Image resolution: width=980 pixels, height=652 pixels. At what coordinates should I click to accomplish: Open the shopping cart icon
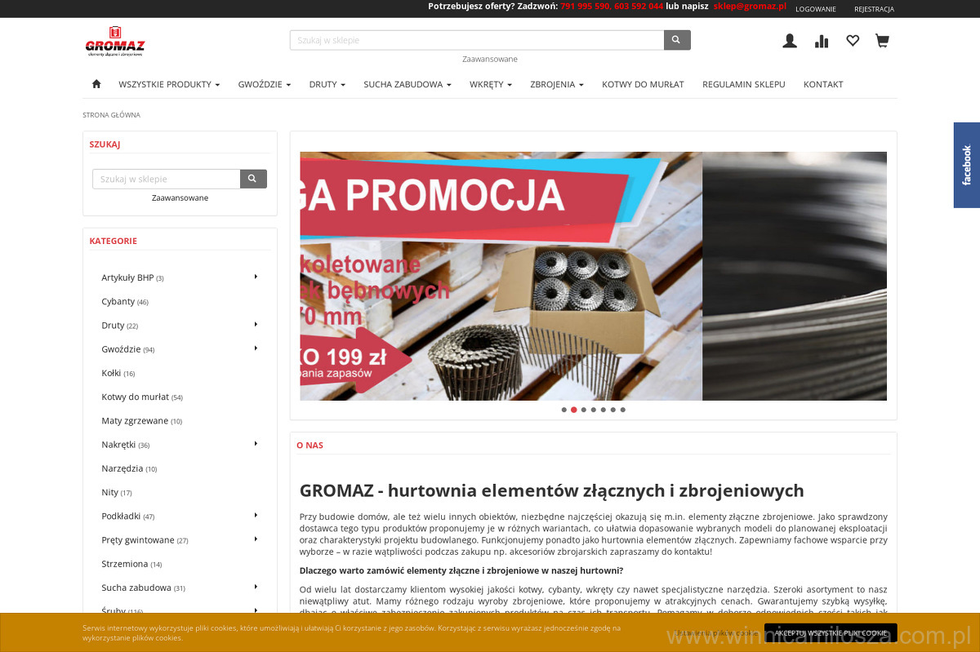click(882, 41)
